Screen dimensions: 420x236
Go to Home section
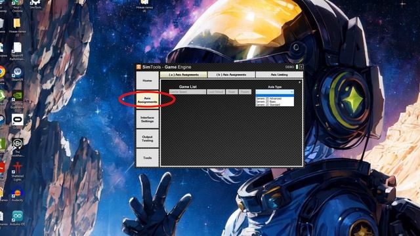[x=147, y=81]
